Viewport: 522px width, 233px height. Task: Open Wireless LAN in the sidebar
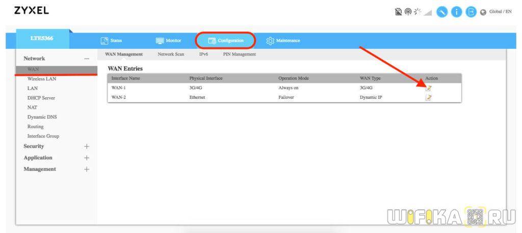click(42, 79)
